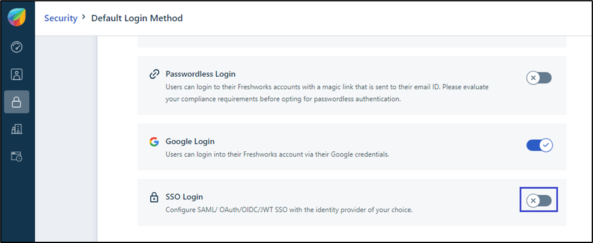This screenshot has height=243, width=593.
Task: Select the Security lock icon in sidebar
Action: tap(17, 102)
